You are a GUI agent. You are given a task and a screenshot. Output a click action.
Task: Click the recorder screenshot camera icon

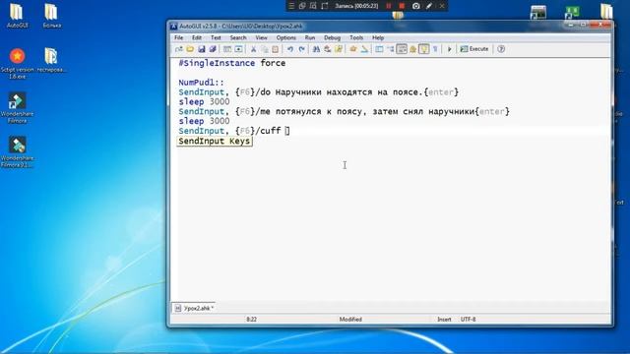pyautogui.click(x=415, y=6)
